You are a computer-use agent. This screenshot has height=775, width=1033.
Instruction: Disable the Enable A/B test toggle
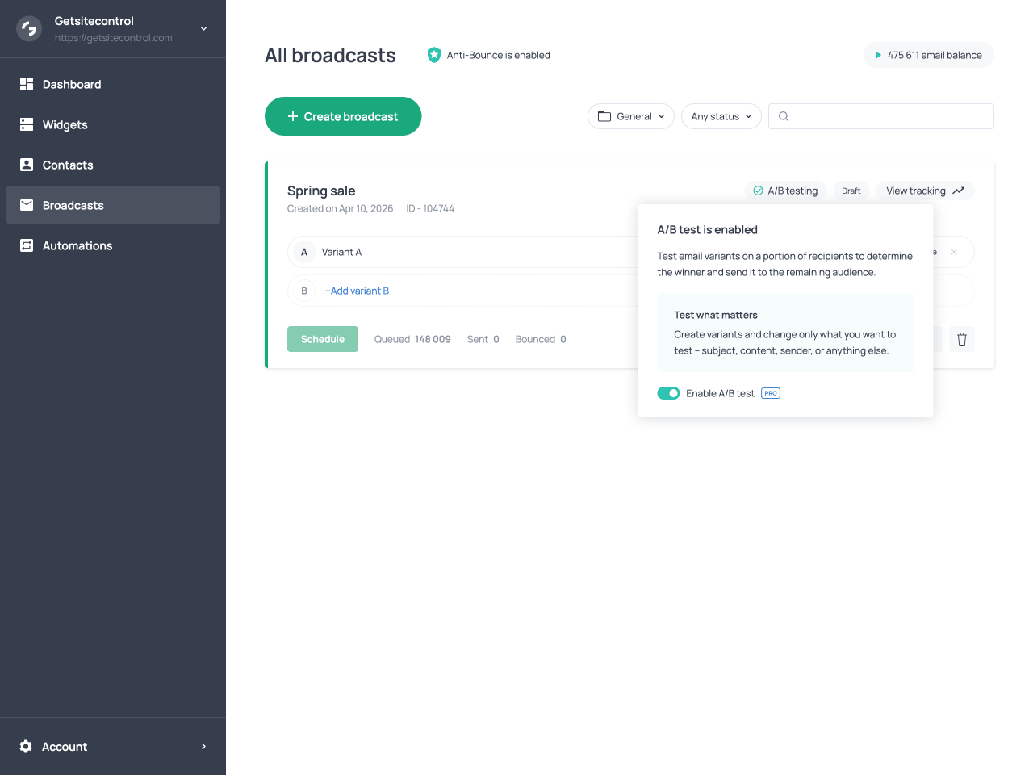pos(668,393)
